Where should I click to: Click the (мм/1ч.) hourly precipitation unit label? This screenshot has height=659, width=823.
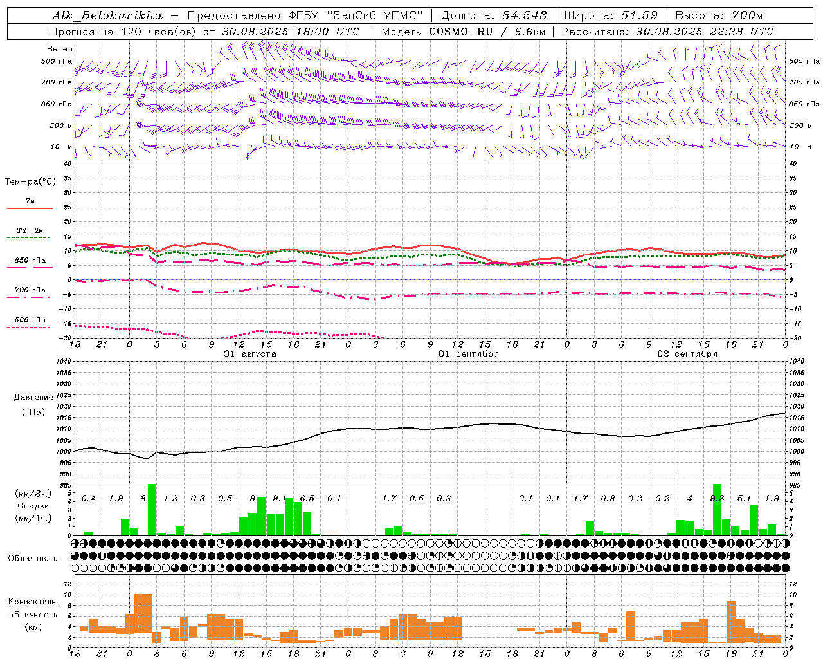pyautogui.click(x=33, y=518)
